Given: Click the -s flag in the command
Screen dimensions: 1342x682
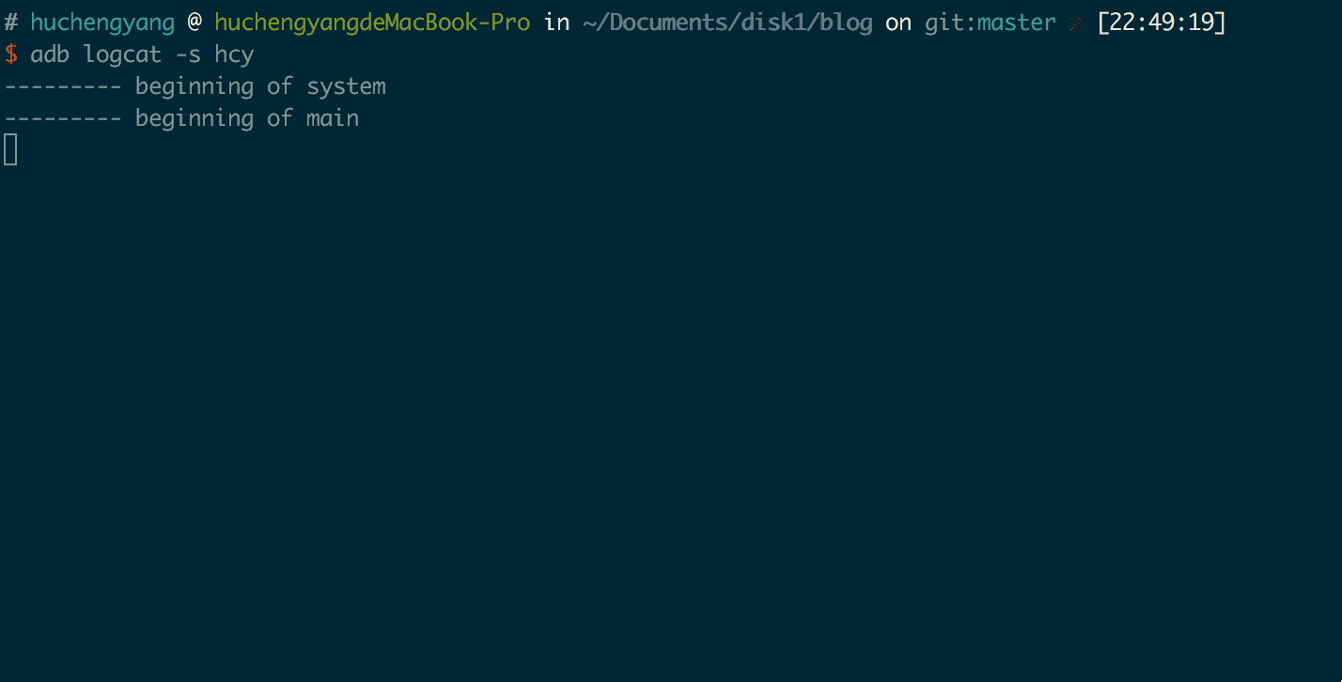Looking at the screenshot, I should (x=188, y=54).
